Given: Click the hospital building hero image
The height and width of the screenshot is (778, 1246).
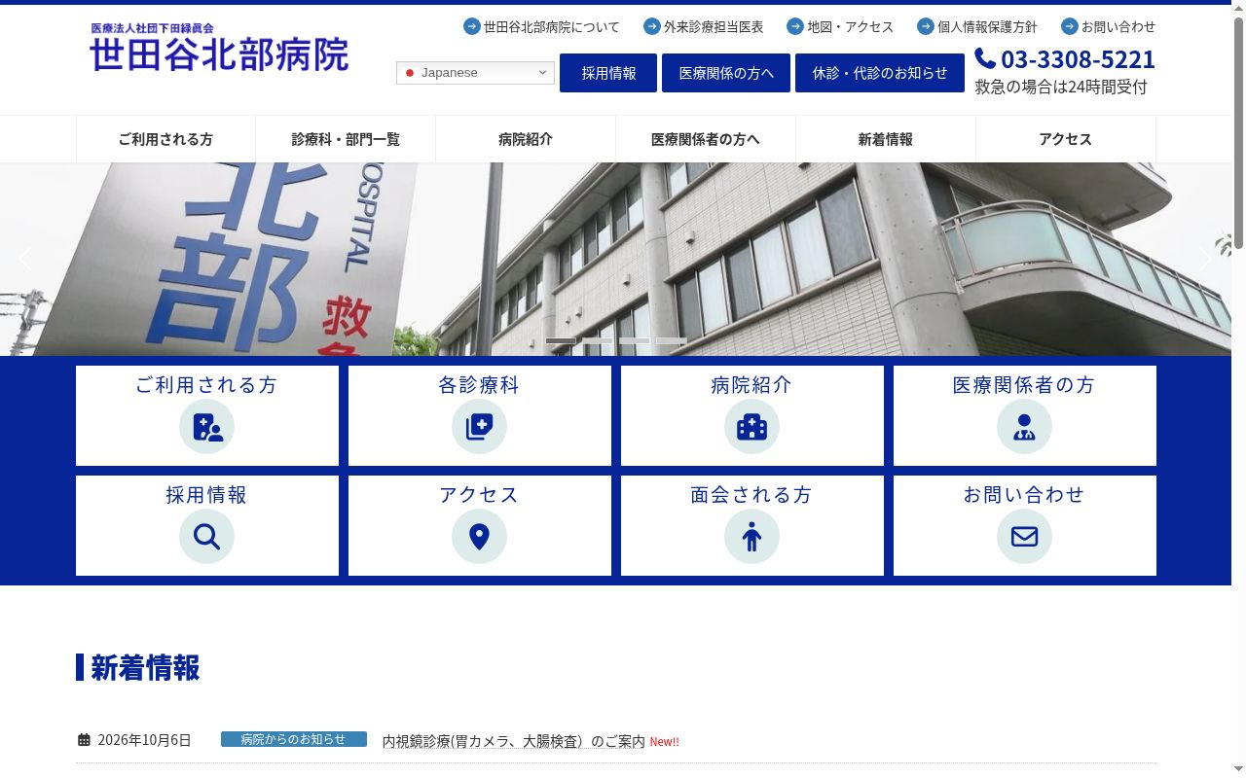Looking at the screenshot, I should (615, 259).
